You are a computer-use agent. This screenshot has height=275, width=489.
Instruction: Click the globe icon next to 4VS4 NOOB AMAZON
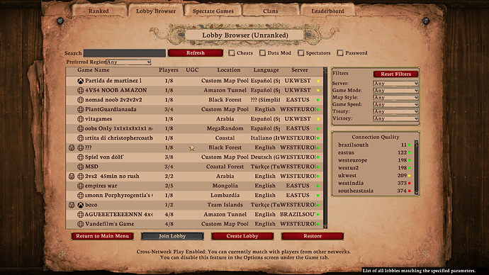coord(81,91)
